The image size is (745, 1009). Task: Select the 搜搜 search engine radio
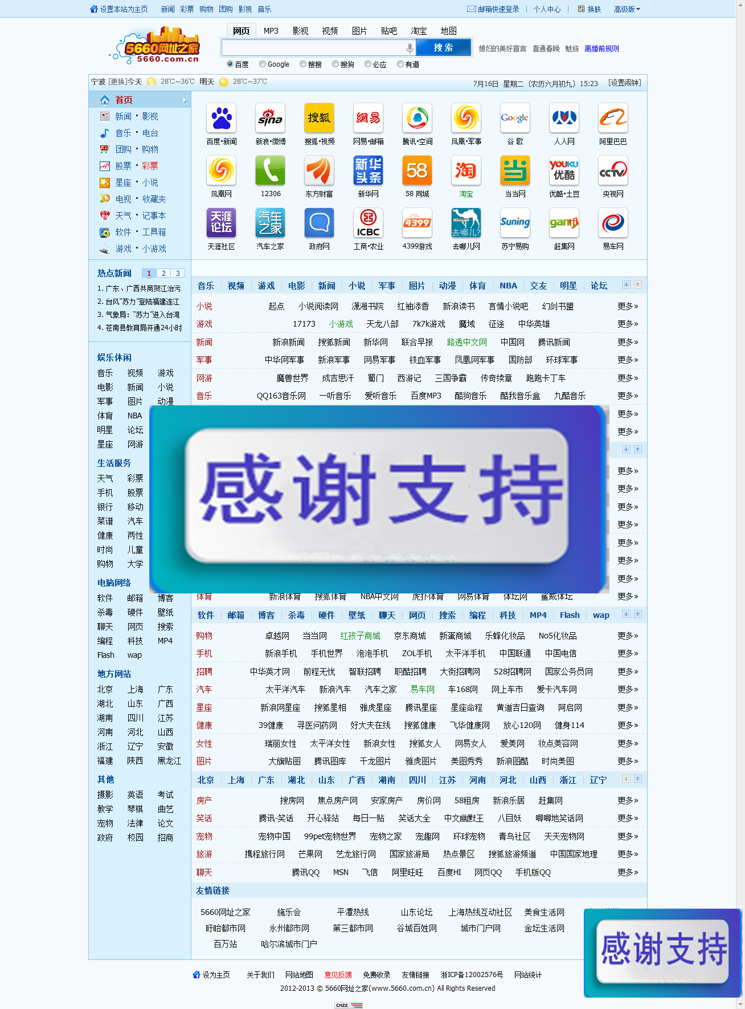tap(303, 64)
